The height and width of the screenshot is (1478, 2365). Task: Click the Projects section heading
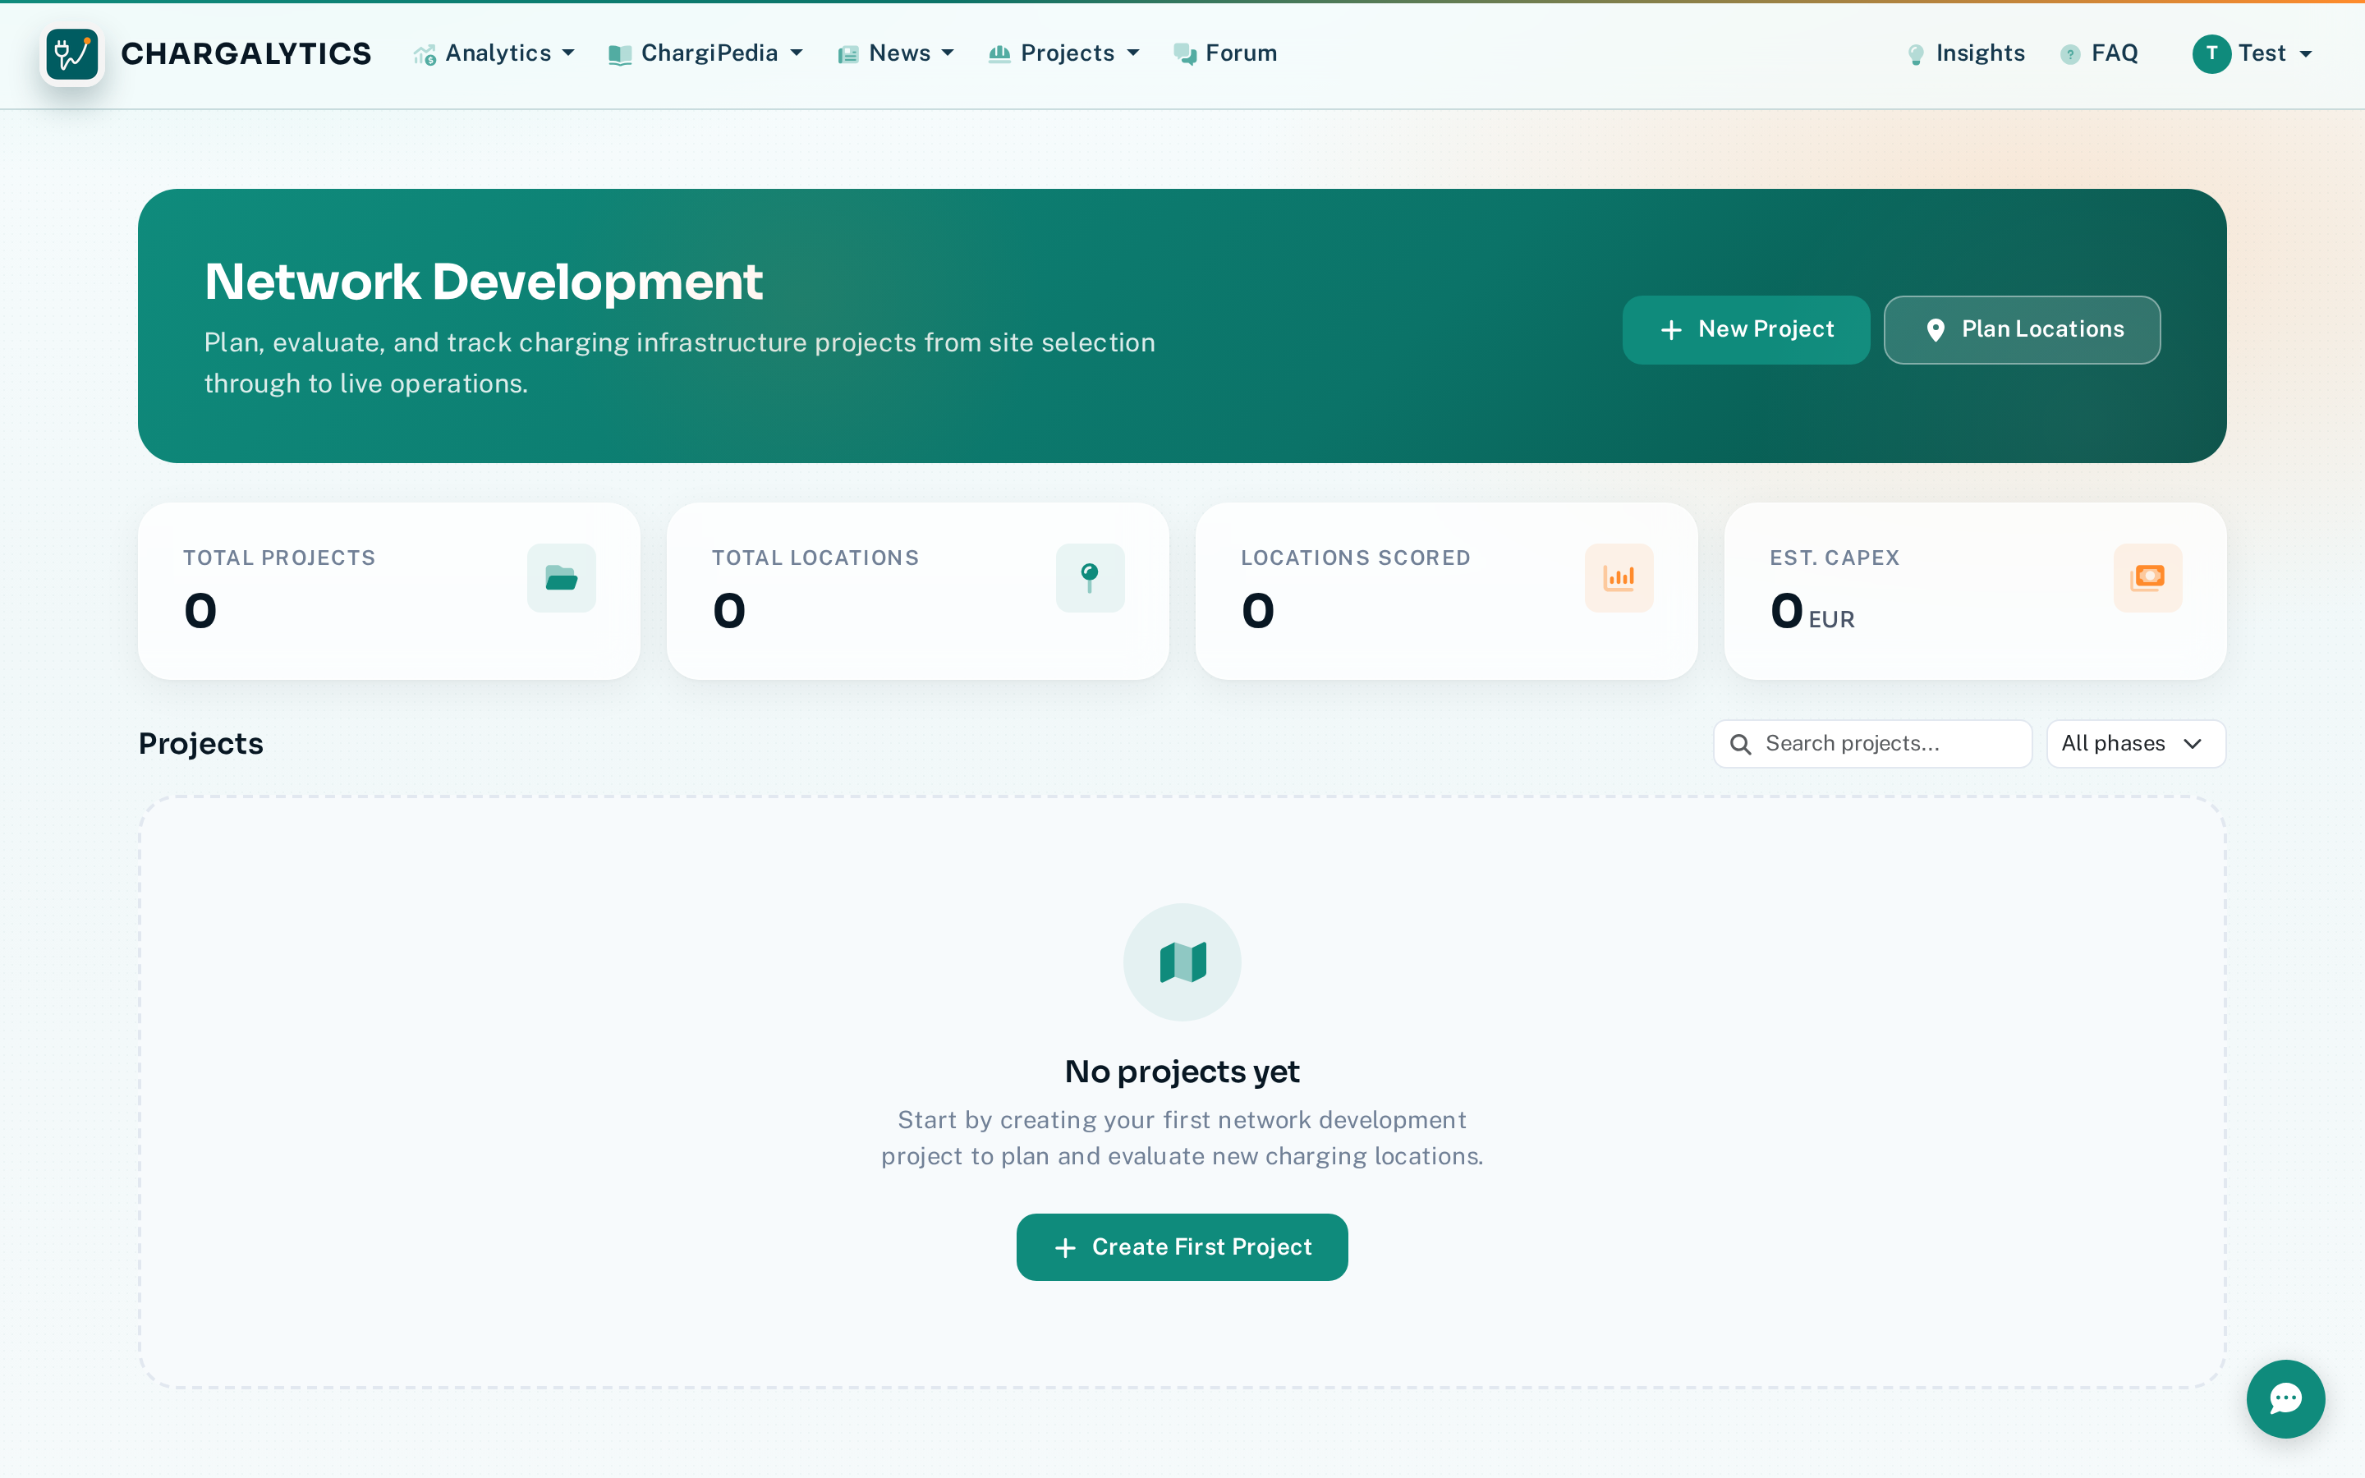click(x=201, y=744)
